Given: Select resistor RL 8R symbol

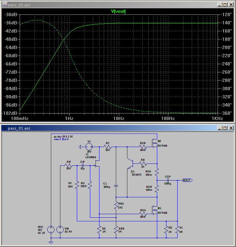Looking at the screenshot, I should coord(177,230).
